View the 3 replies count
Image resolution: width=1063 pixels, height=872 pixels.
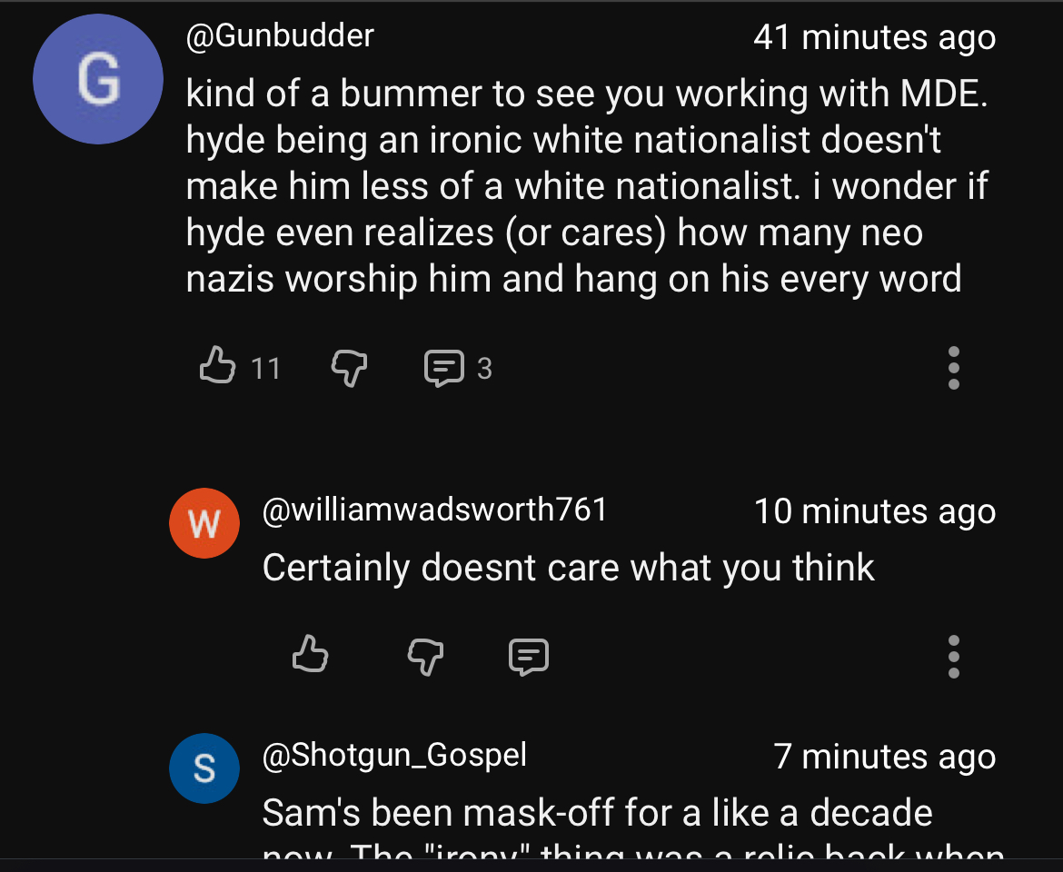484,368
